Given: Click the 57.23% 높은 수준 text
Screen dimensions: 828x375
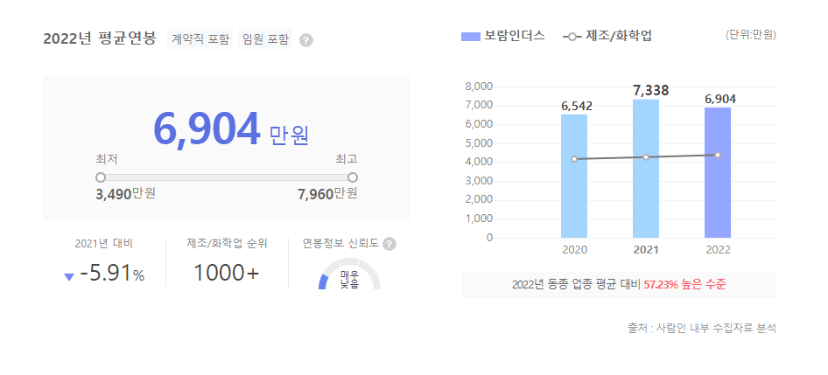Looking at the screenshot, I should point(685,285).
